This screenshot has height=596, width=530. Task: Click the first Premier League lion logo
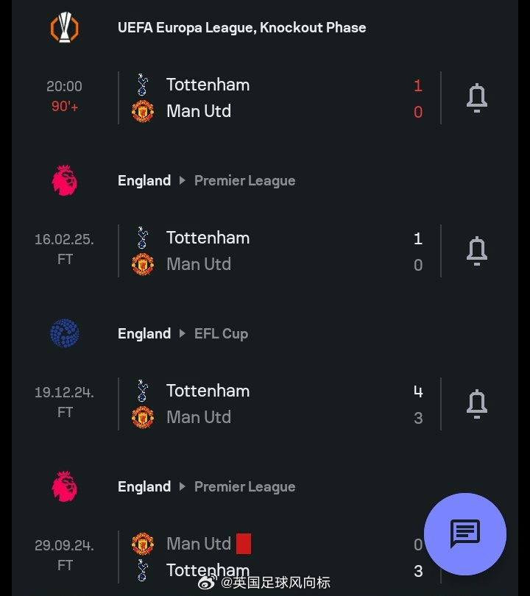[x=65, y=180]
